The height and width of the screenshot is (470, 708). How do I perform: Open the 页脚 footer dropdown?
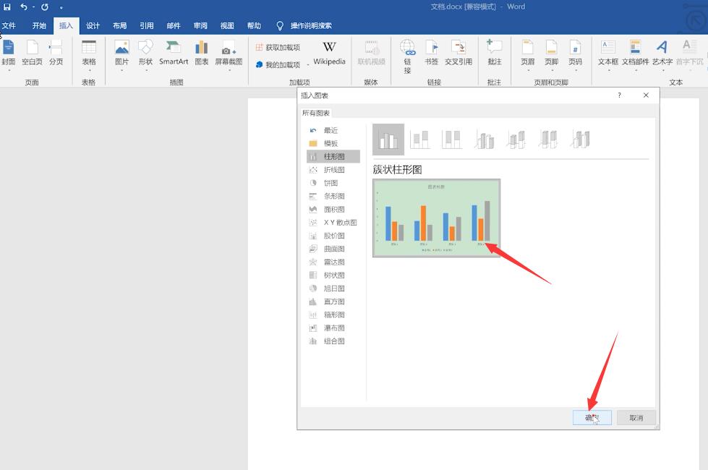tap(551, 55)
